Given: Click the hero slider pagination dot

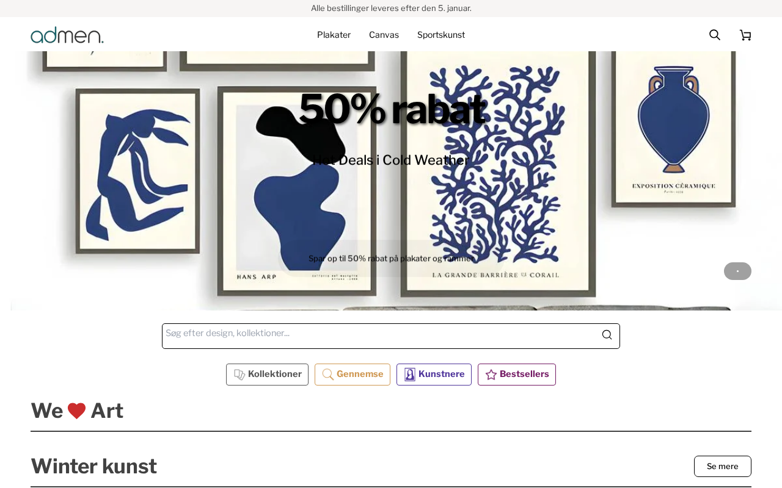Looking at the screenshot, I should pyautogui.click(x=737, y=271).
